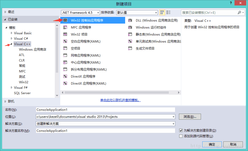Choose the 网格应用程序(XAML) template icon
This screenshot has width=248, height=151.
click(x=65, y=56)
